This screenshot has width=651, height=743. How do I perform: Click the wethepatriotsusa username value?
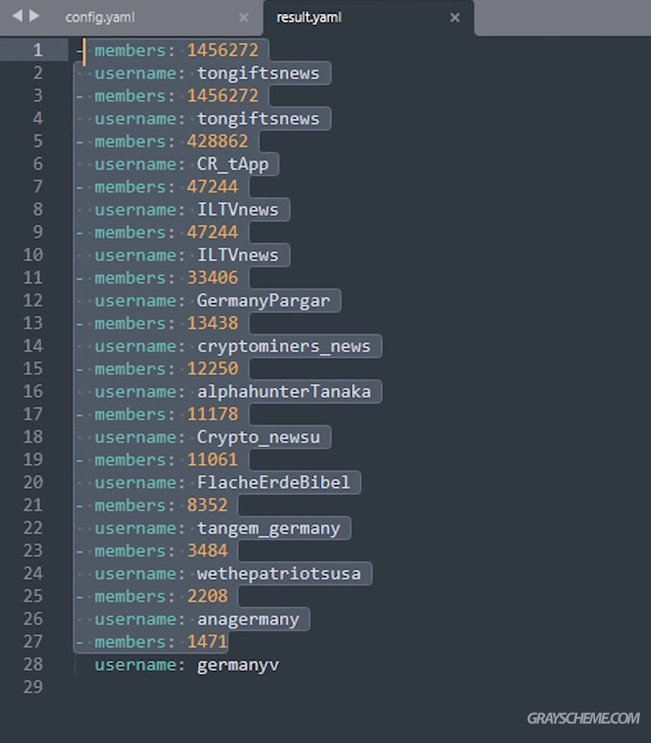(x=279, y=574)
